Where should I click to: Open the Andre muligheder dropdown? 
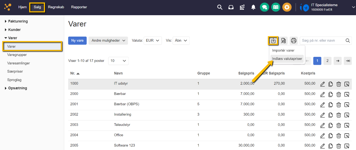108,41
